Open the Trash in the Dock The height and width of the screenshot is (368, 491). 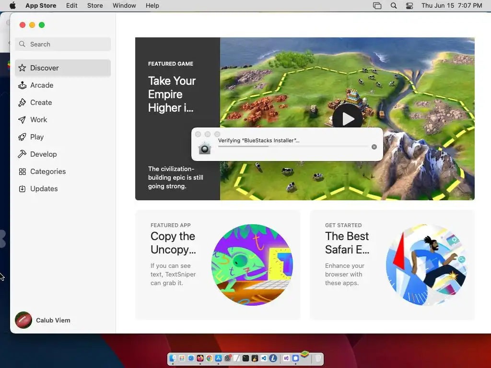coord(318,358)
